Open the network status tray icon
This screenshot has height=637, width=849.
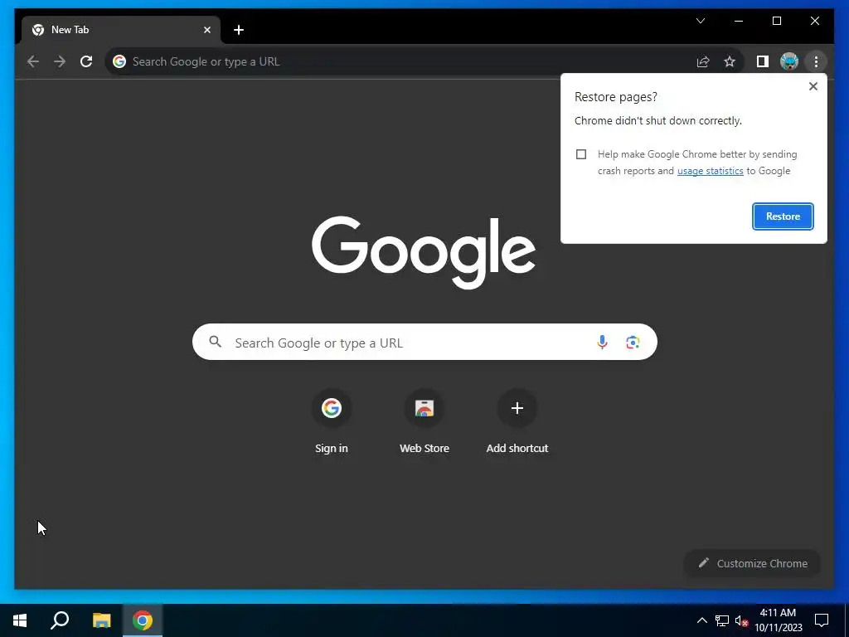(722, 620)
